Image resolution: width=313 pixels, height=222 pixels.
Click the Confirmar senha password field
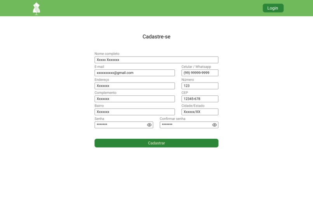coord(189,125)
